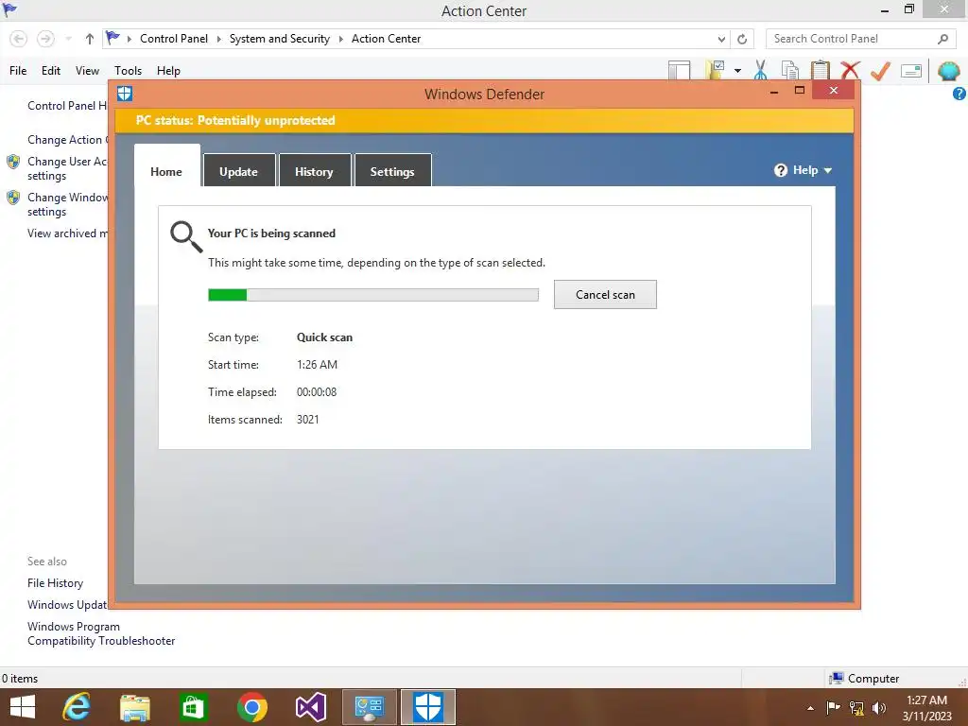The image size is (968, 726).
Task: Click the Action Center flag tray icon
Action: 833,708
